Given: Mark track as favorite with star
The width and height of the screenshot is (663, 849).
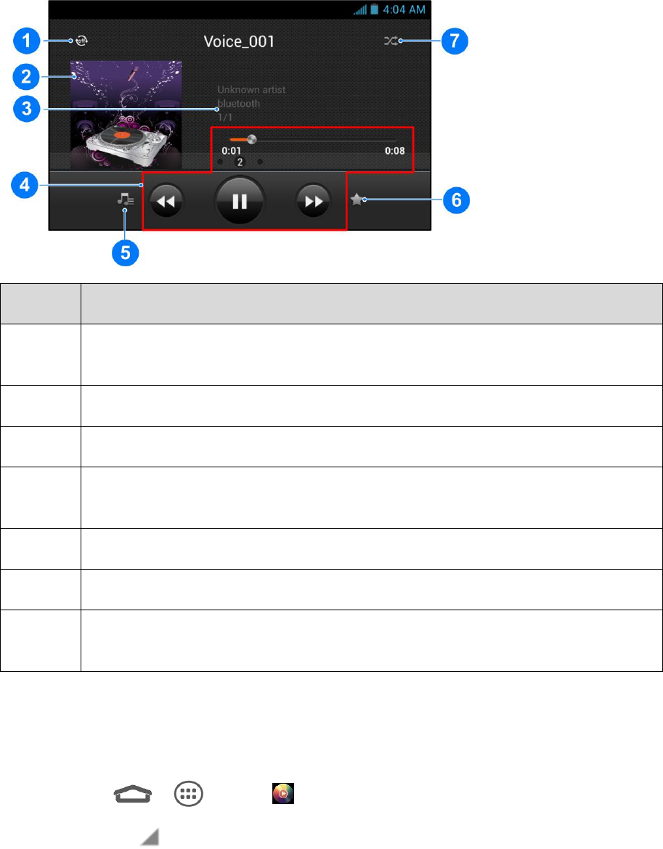Looking at the screenshot, I should point(357,200).
